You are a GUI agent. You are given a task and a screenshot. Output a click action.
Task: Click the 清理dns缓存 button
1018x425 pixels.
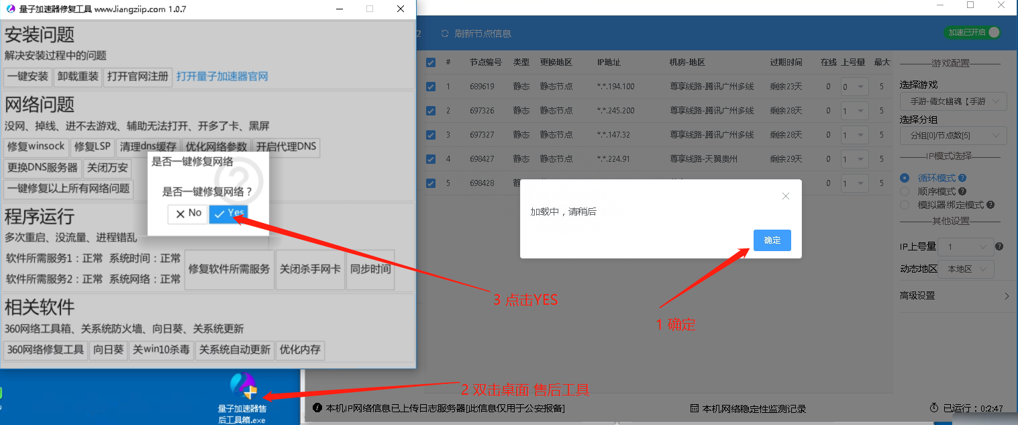coord(148,146)
